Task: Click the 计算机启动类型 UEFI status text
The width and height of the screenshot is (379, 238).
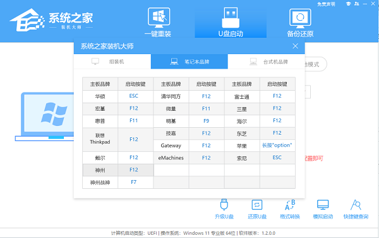Action: 134,233
